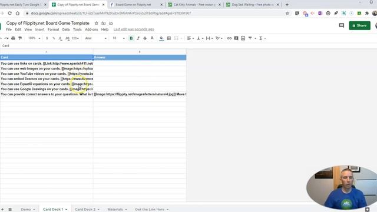Open the Card Deck 2 tab dropdown arrow
Viewport: 377px width, 212px height.
[x=98, y=210]
